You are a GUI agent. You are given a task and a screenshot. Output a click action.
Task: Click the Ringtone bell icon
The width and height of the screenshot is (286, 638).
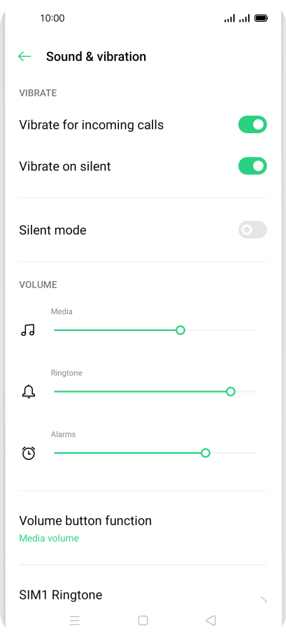click(x=29, y=391)
